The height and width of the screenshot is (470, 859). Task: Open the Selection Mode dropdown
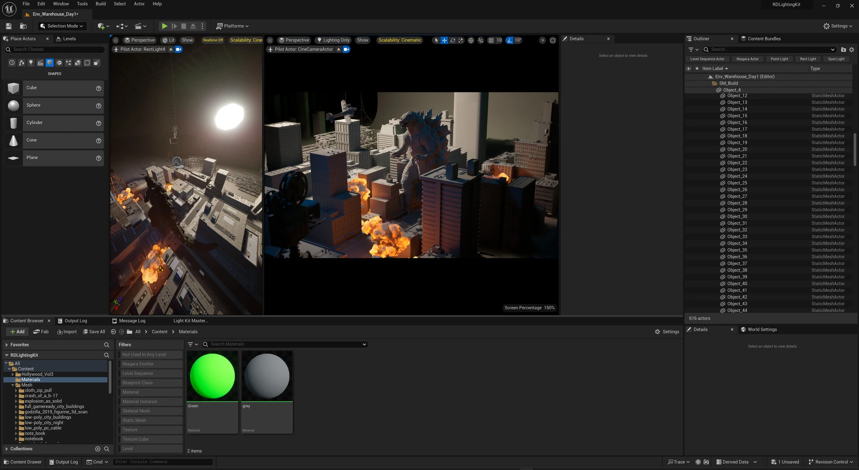61,26
